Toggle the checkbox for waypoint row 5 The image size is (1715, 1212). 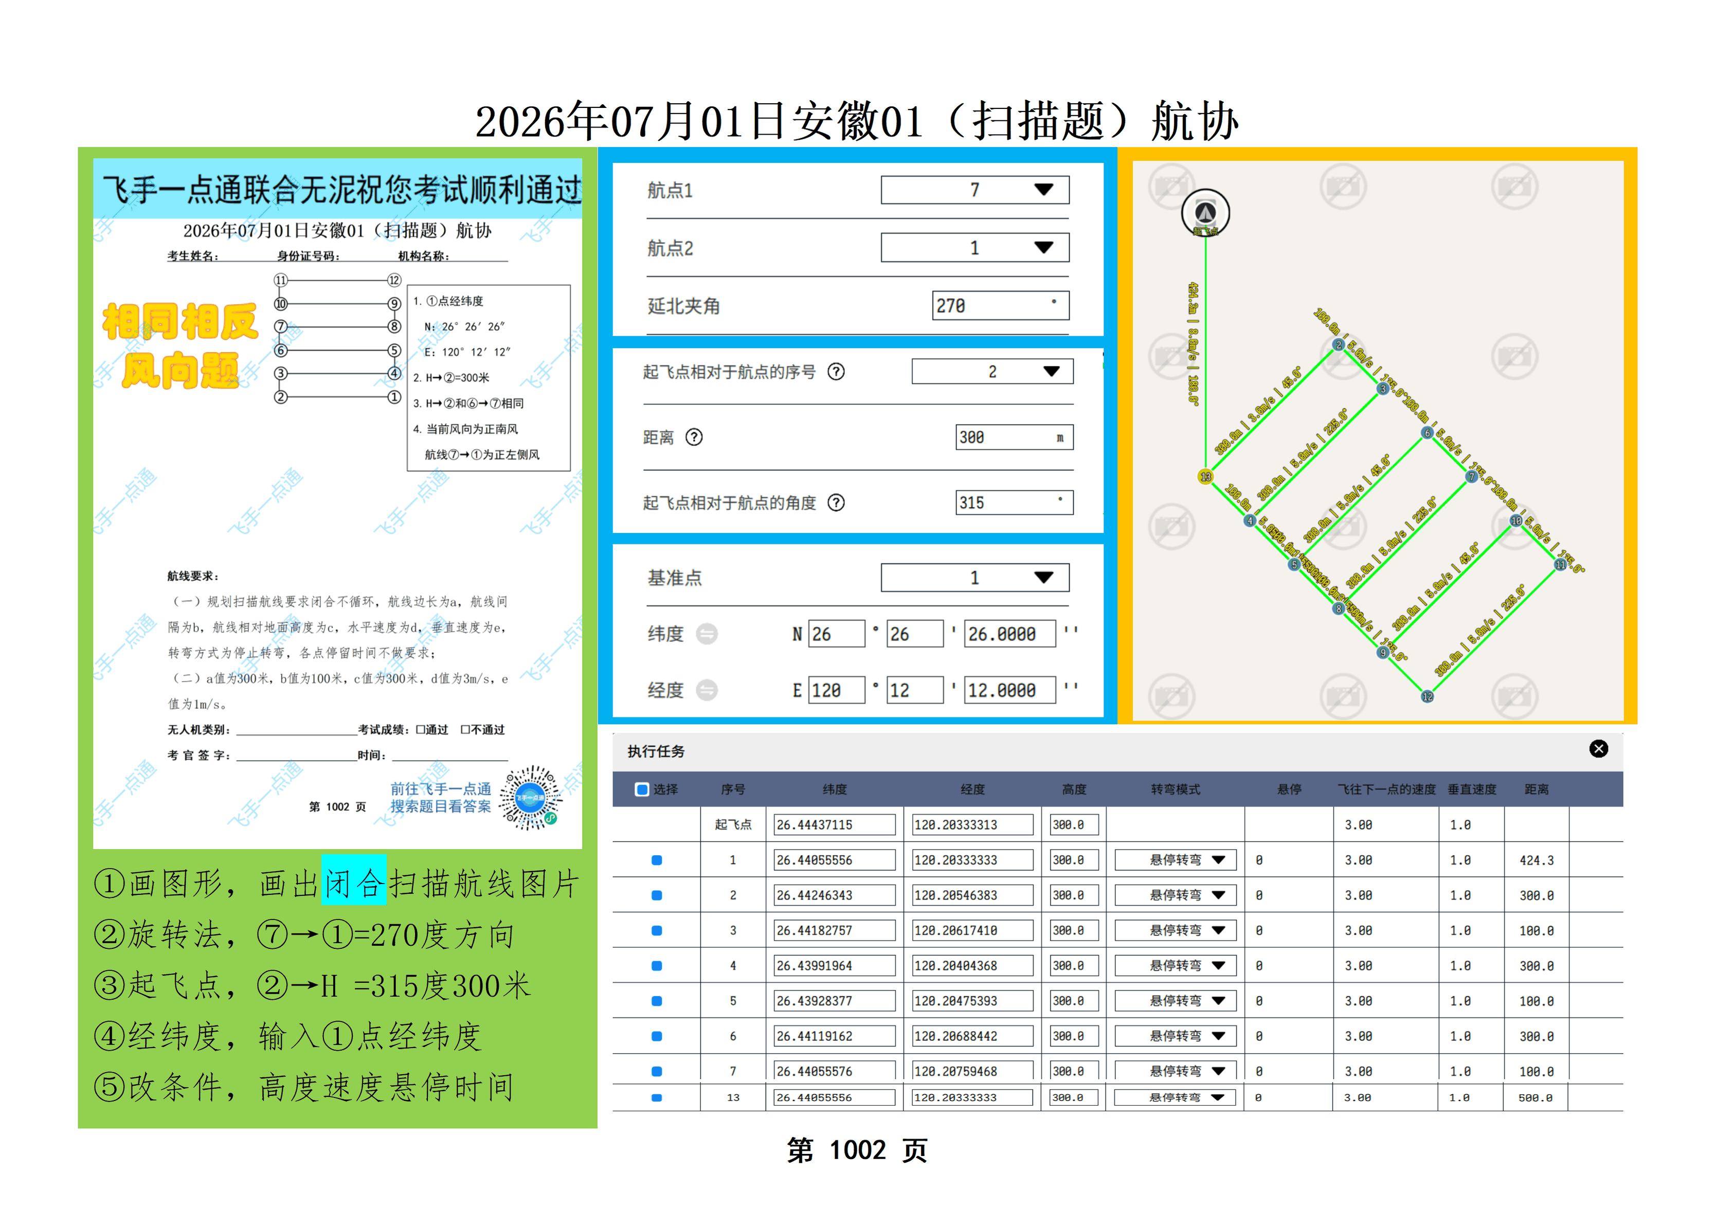pyautogui.click(x=657, y=1001)
